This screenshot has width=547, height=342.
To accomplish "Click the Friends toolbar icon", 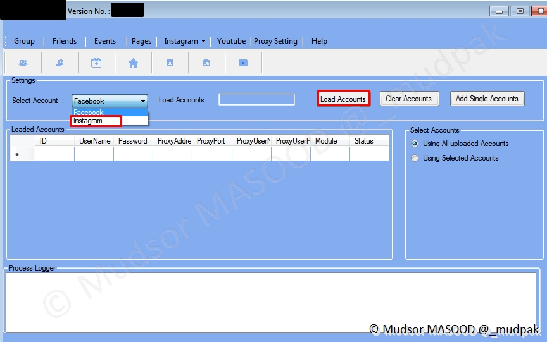I will click(60, 63).
